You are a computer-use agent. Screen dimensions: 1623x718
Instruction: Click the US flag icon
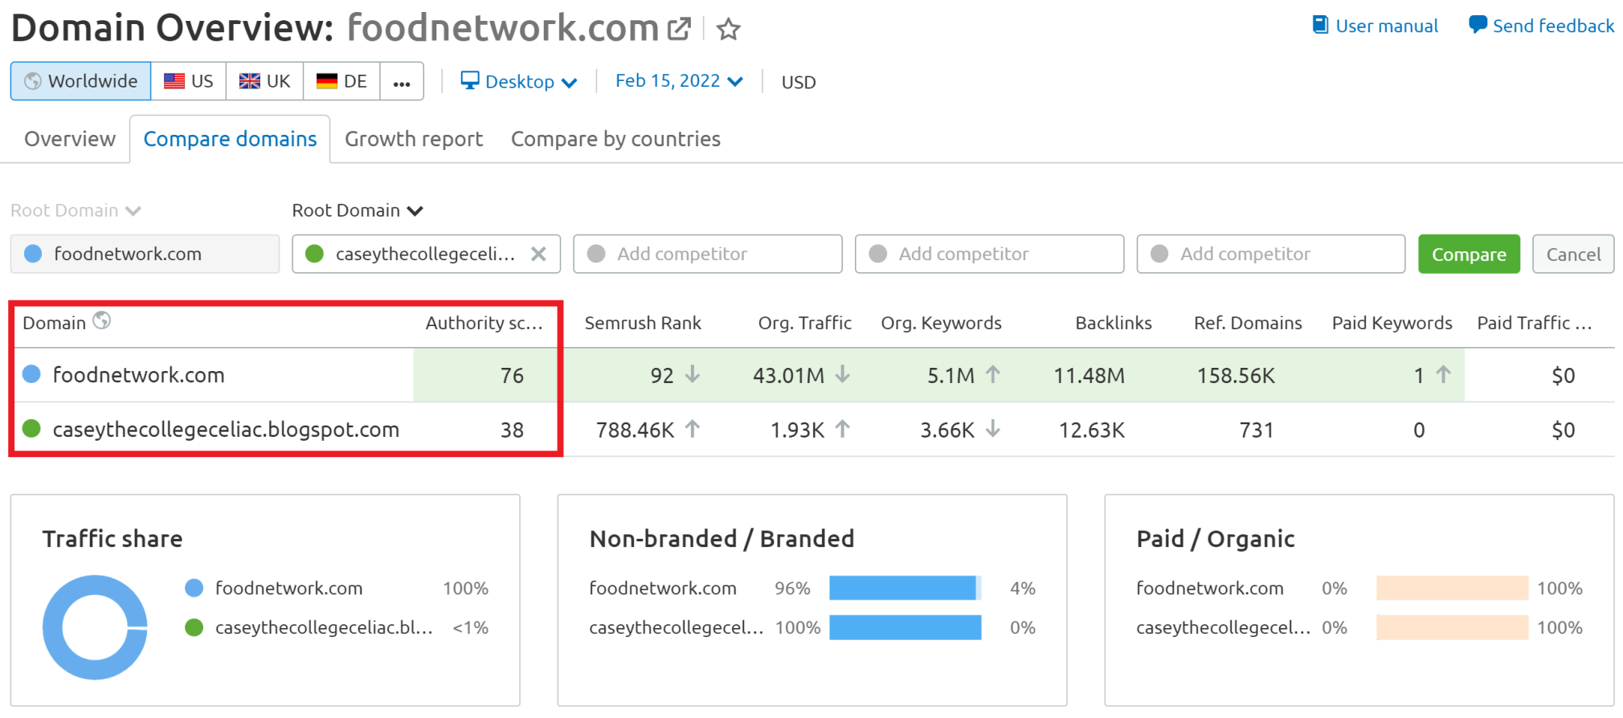click(x=174, y=81)
